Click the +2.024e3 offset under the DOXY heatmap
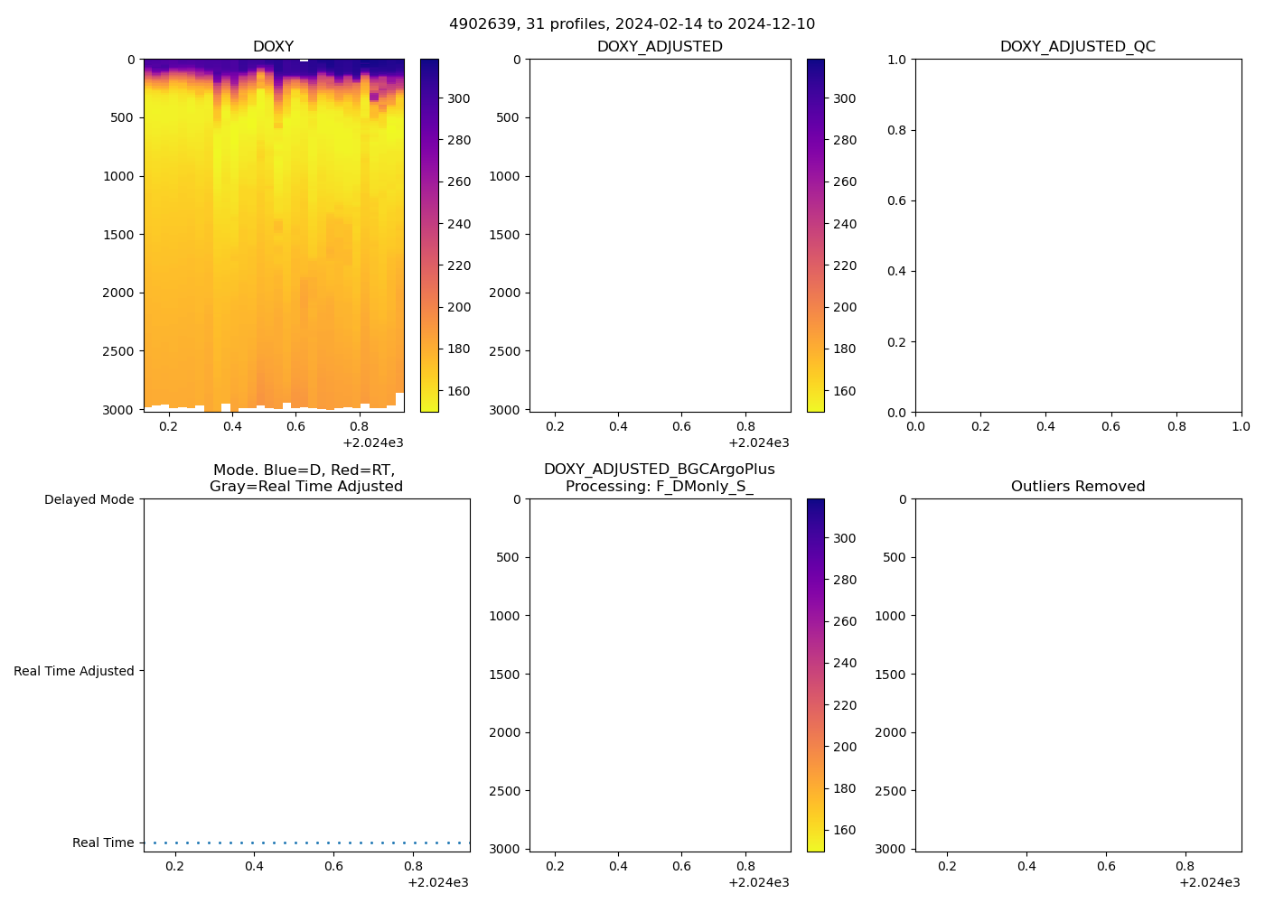The image size is (1265, 903). [373, 442]
